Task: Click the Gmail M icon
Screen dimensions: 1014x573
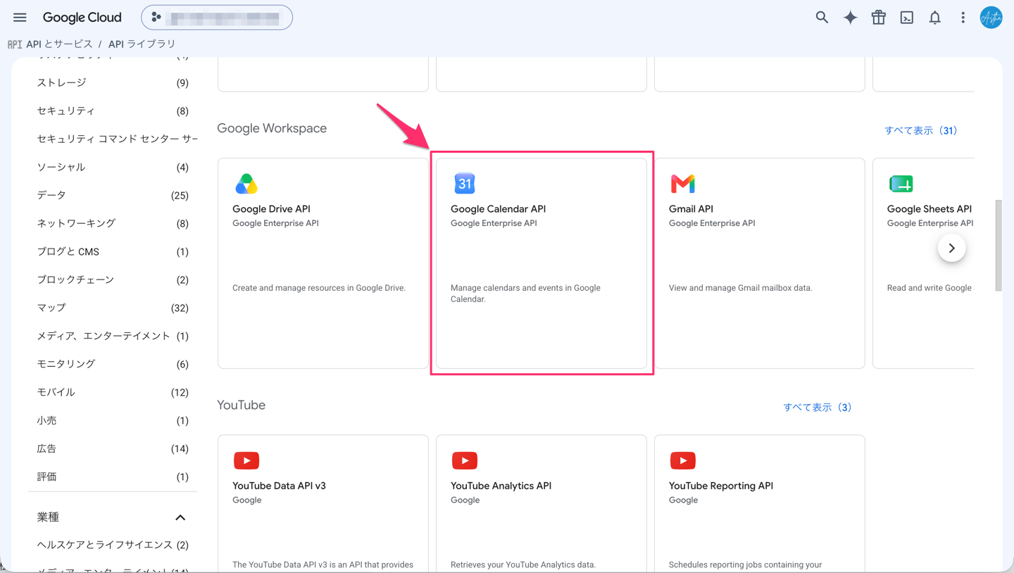Action: (x=683, y=184)
